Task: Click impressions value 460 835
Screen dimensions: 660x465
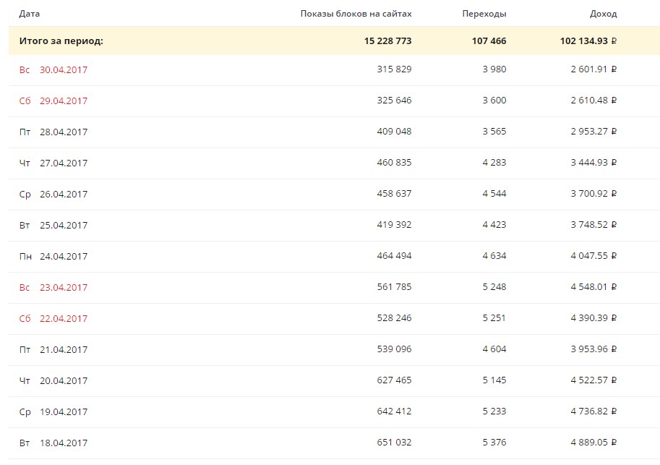Action: [x=394, y=163]
